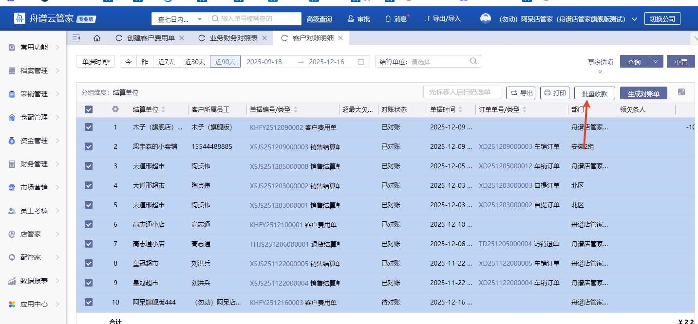Open 财务管理 in the sidebar
698x324 pixels.
point(34,164)
